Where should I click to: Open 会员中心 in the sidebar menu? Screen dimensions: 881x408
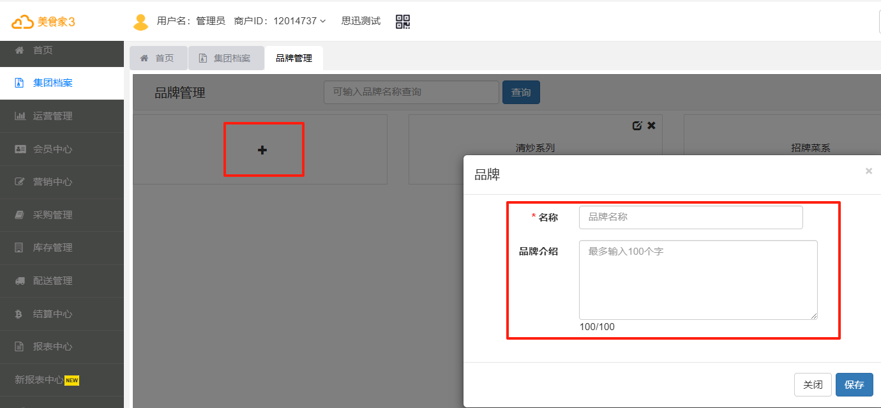tap(52, 149)
